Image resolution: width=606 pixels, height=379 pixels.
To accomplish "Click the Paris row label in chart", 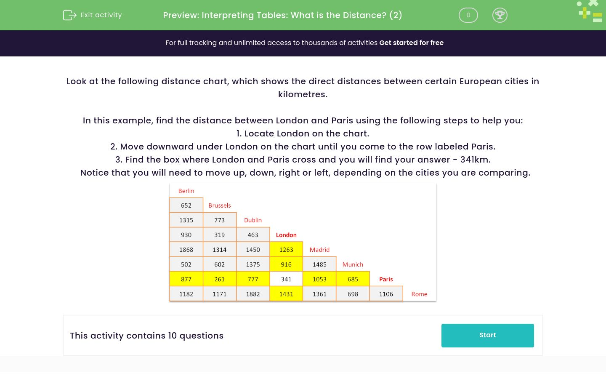I will click(386, 279).
